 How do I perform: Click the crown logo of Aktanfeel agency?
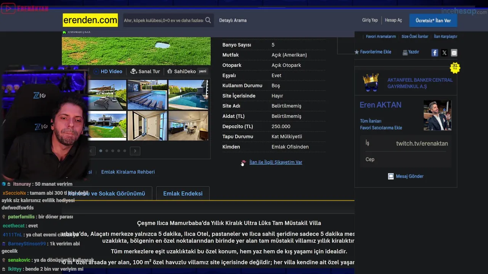point(371,83)
